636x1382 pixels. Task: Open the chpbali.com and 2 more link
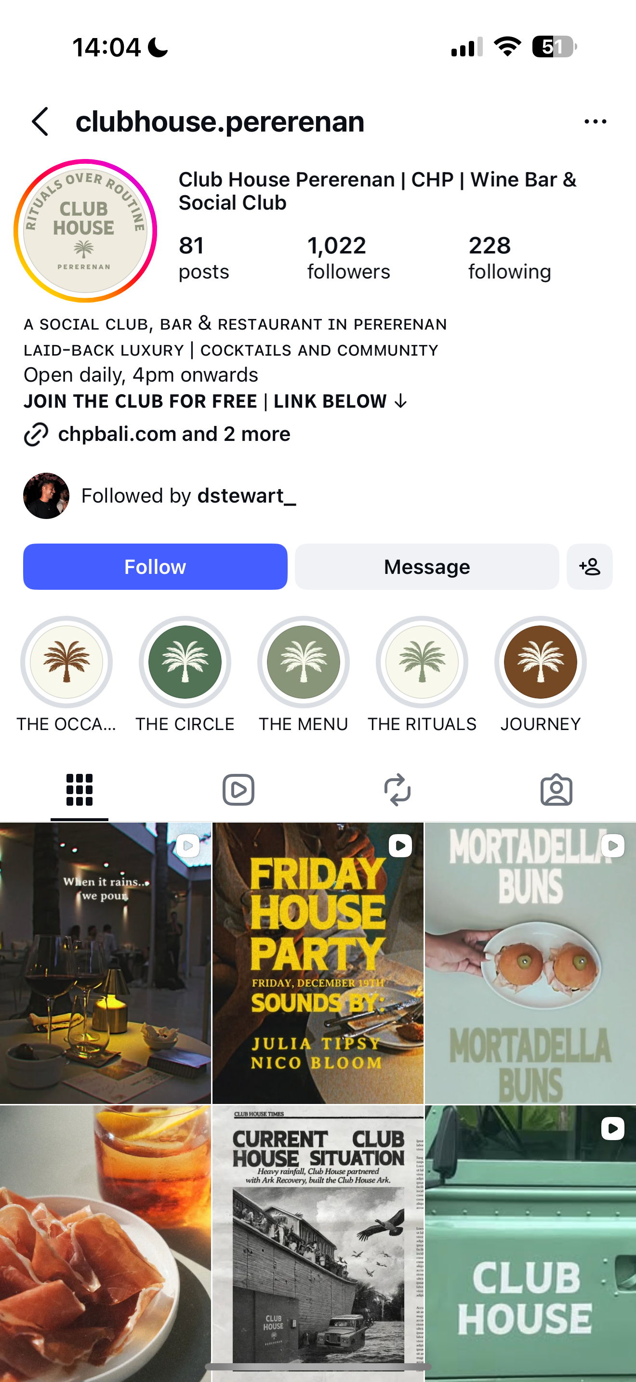pos(174,434)
